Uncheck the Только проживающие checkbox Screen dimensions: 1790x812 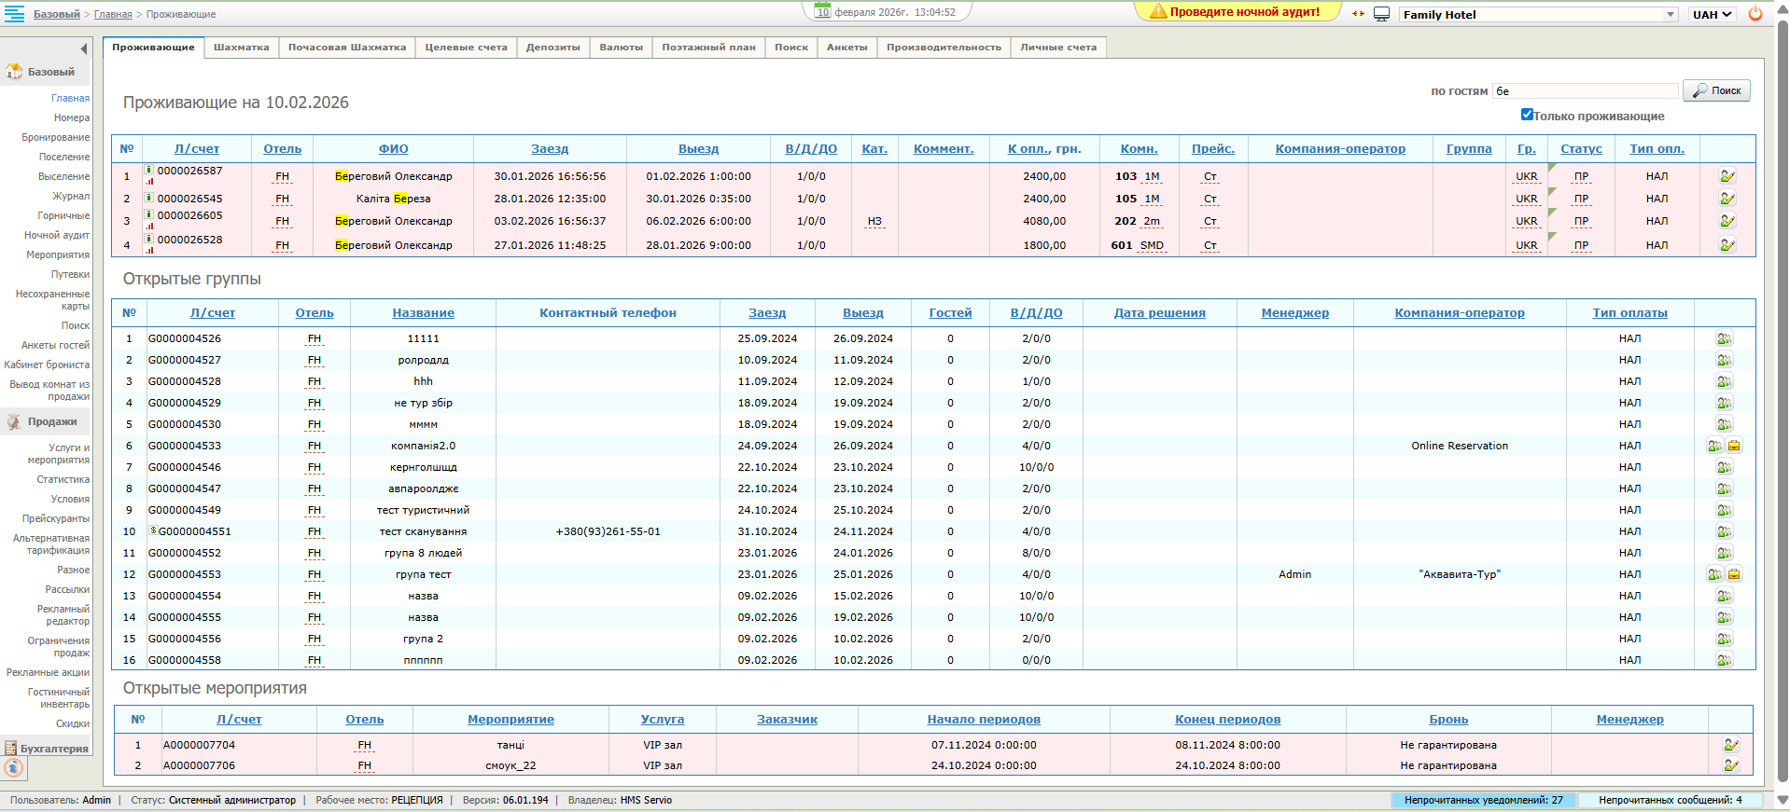coord(1527,115)
